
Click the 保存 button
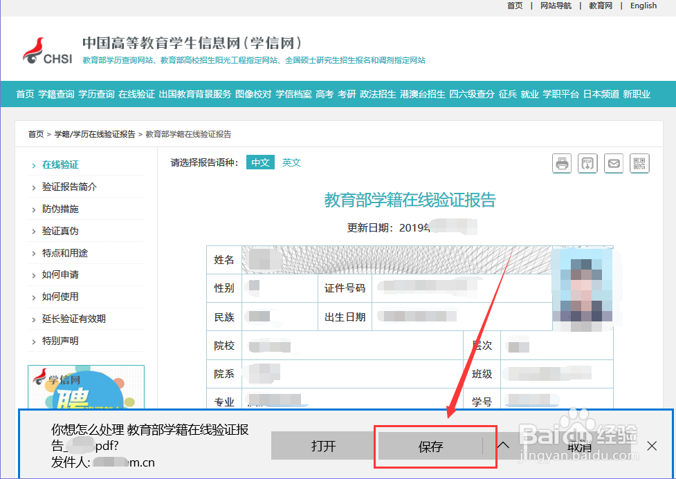[430, 447]
